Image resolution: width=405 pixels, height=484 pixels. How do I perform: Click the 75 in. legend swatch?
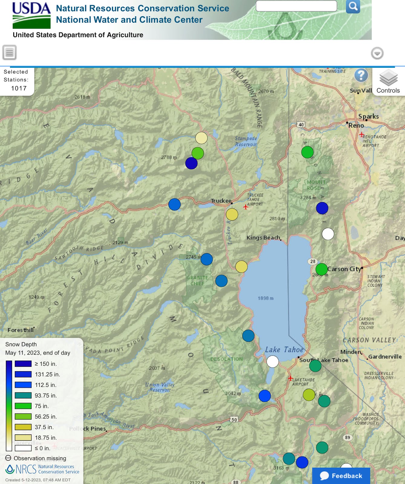[23, 406]
